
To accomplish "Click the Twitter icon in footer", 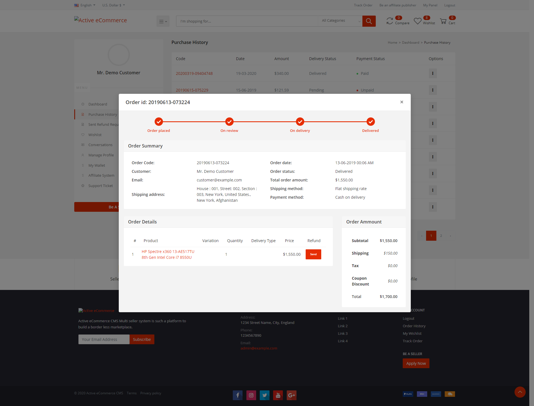I will [x=264, y=395].
